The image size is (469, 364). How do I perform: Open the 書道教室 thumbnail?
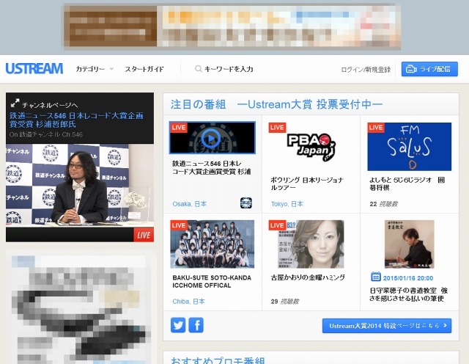click(x=409, y=244)
